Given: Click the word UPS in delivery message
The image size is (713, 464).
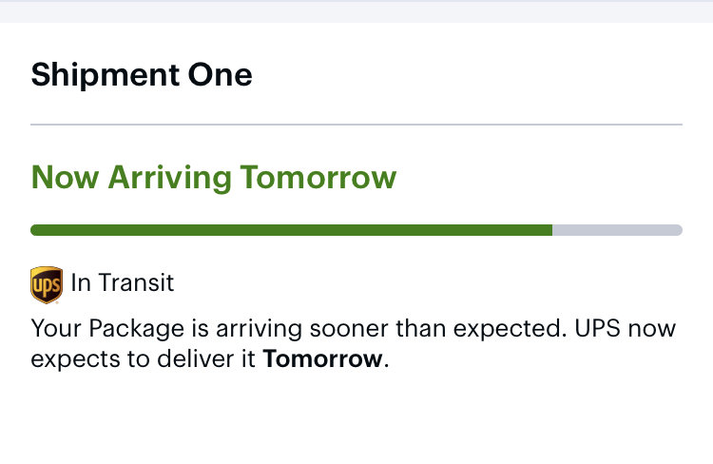Looking at the screenshot, I should [598, 328].
